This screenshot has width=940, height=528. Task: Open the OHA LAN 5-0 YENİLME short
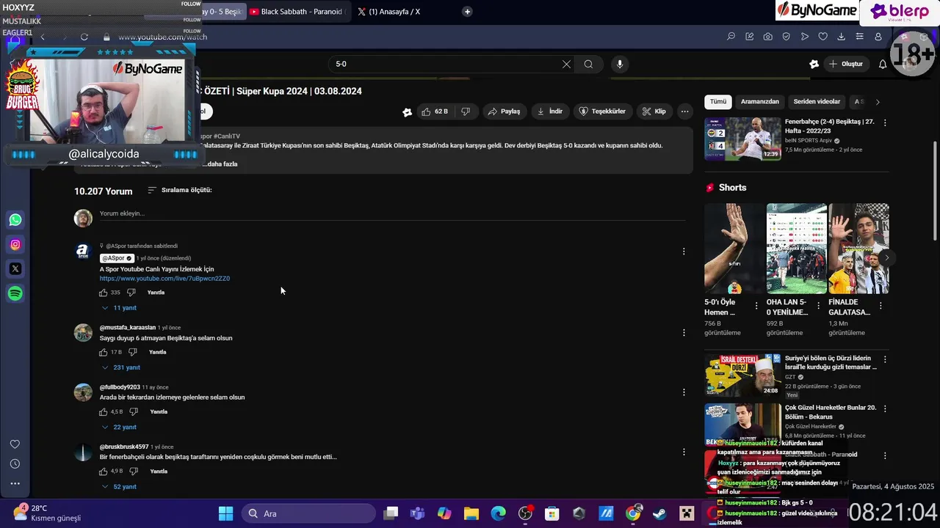pos(796,249)
